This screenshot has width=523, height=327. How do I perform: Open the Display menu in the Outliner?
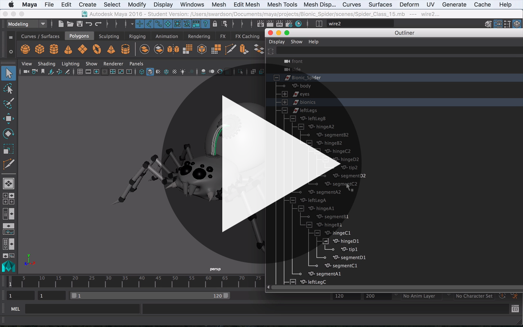click(277, 41)
